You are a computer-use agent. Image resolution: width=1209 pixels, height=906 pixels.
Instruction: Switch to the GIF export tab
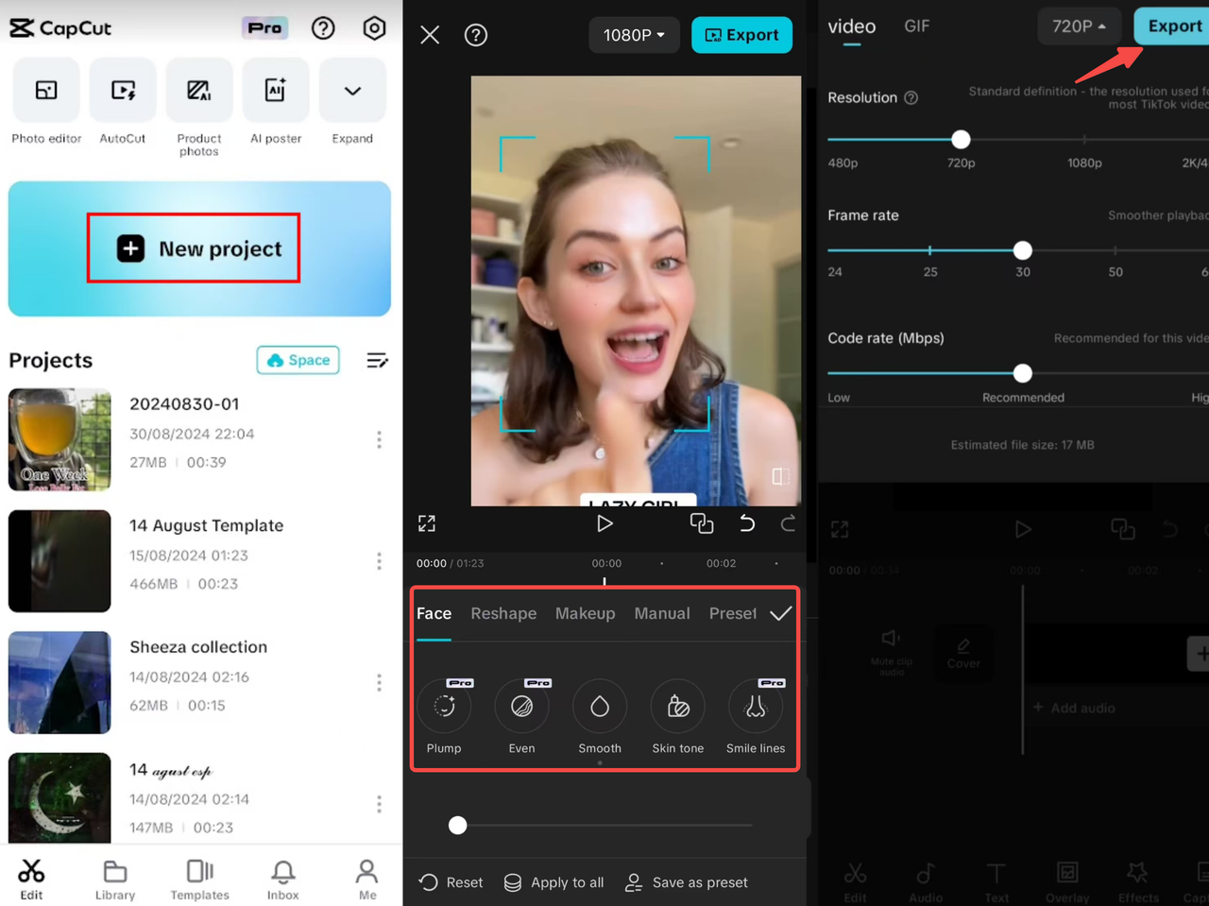[x=916, y=26]
